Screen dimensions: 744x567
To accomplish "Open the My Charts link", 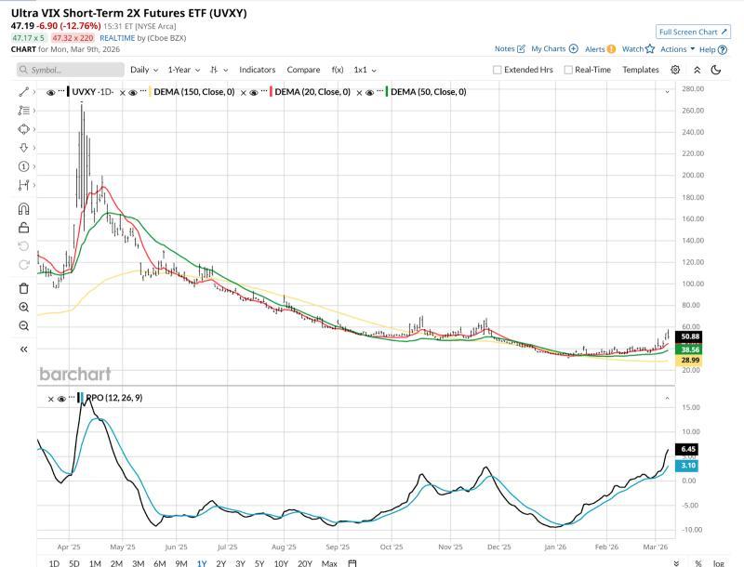I will tap(553, 48).
